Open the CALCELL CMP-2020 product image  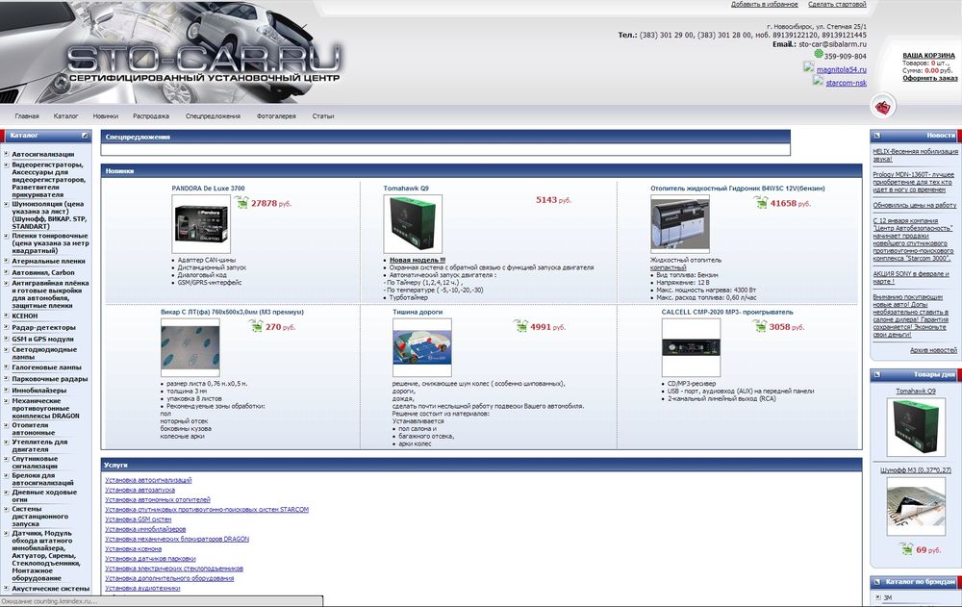tap(691, 347)
